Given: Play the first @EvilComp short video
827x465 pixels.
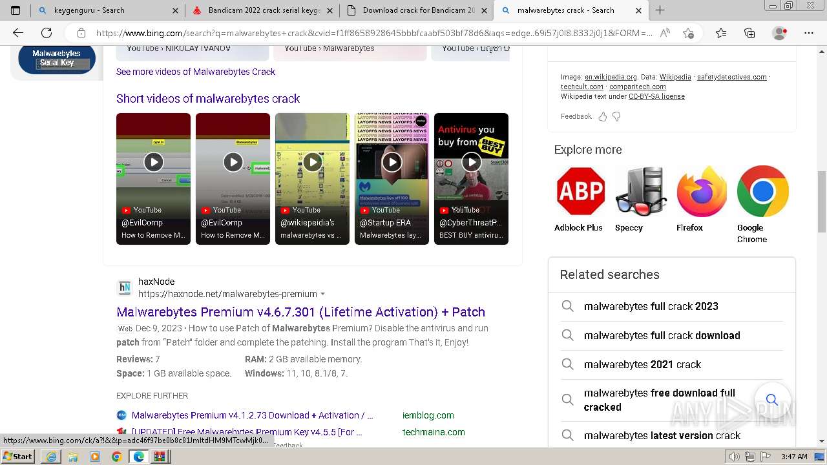Looking at the screenshot, I should (x=153, y=162).
